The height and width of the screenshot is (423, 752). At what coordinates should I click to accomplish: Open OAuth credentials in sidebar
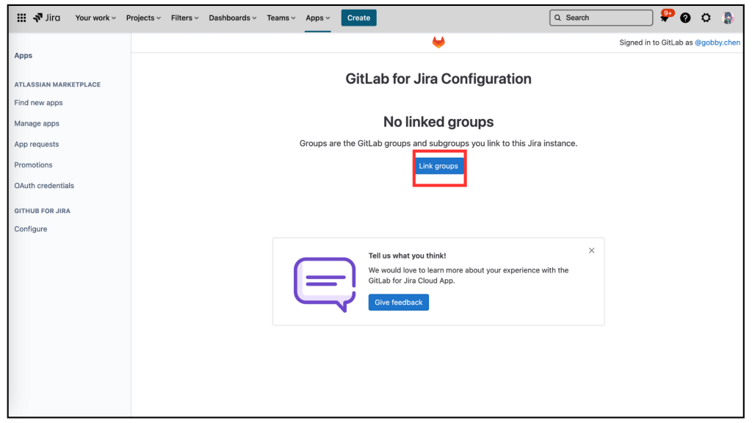(x=44, y=186)
